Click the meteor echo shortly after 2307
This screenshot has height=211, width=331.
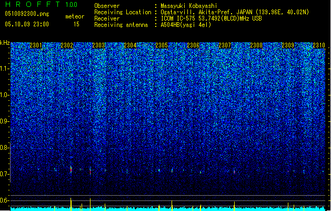pyautogui.click(x=234, y=172)
